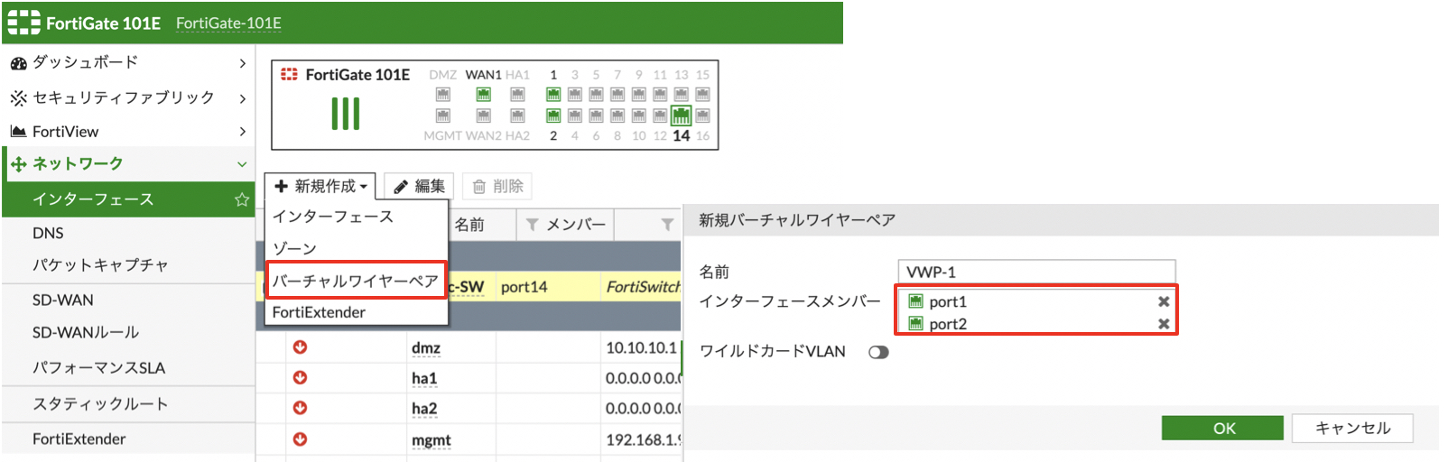
Task: Click port14 member cell
Action: 524,287
